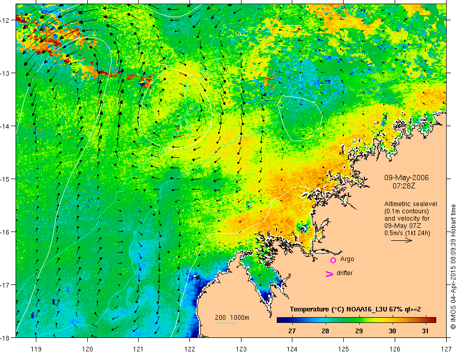
Task: Click the 'Argo' legend label
Action: pos(347,259)
